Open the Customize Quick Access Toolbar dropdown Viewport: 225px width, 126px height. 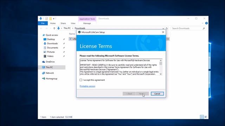[x=54, y=19]
